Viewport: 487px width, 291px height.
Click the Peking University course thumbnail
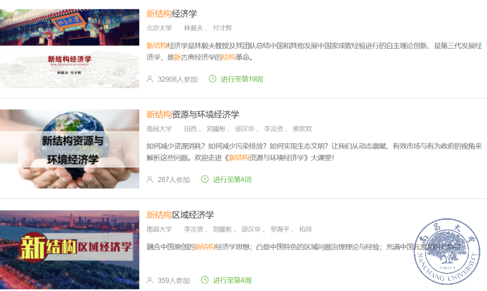pyautogui.click(x=69, y=48)
